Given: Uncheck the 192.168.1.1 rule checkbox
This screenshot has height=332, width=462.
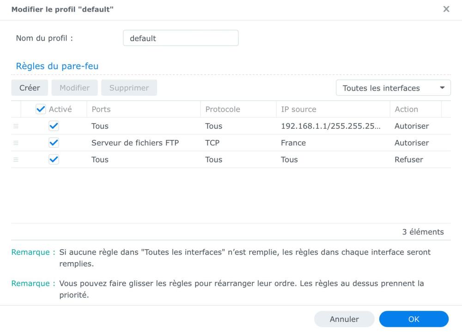Looking at the screenshot, I should (x=54, y=126).
